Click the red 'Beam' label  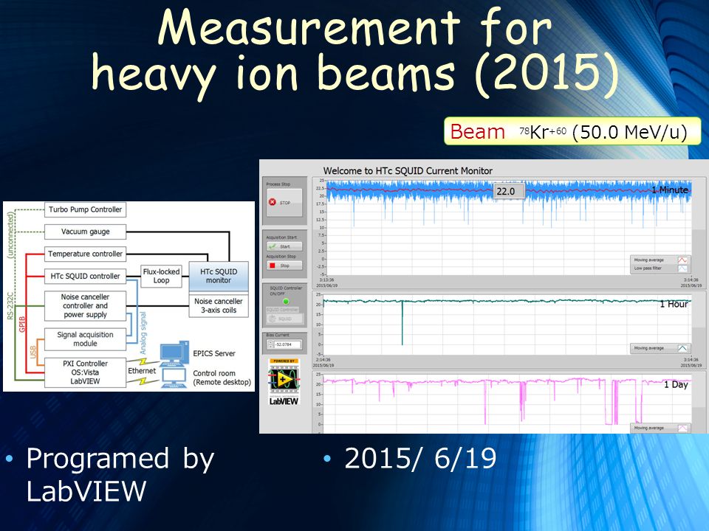click(477, 132)
